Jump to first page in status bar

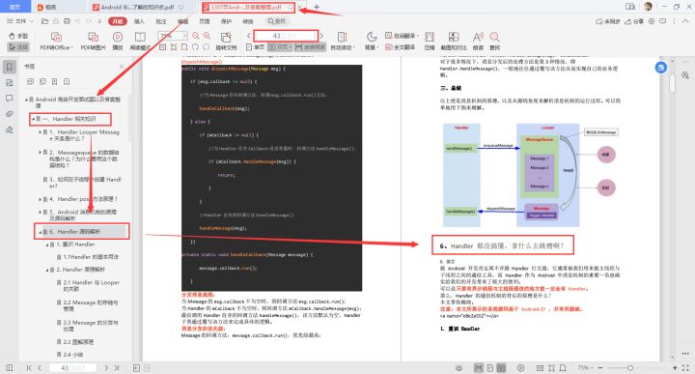pyautogui.click(x=29, y=368)
